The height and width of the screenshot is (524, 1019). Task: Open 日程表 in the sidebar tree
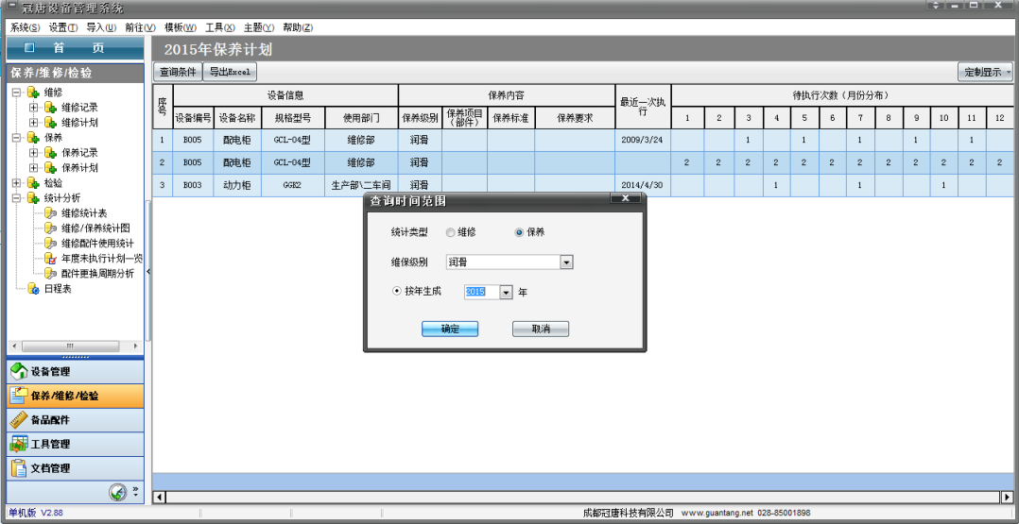(57, 289)
